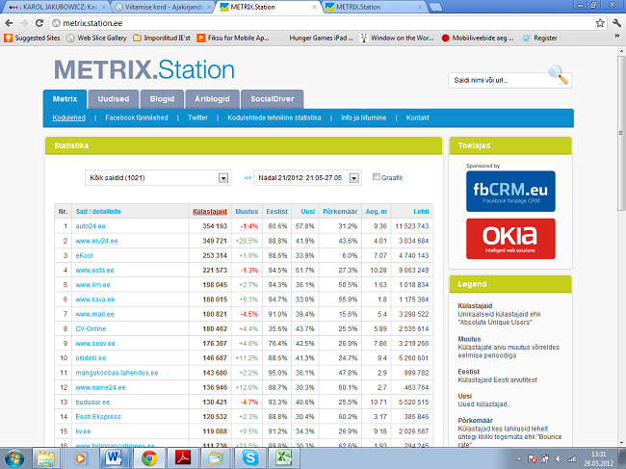Enable the Graafik checkbox

point(377,177)
